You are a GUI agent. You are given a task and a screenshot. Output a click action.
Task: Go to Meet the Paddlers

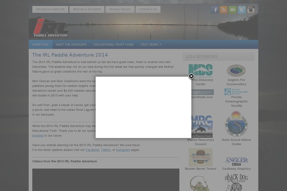click(x=71, y=44)
